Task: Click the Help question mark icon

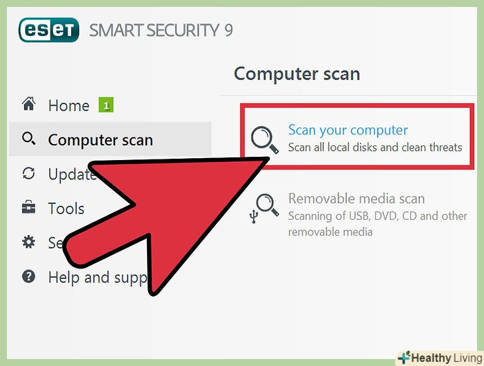Action: click(29, 276)
